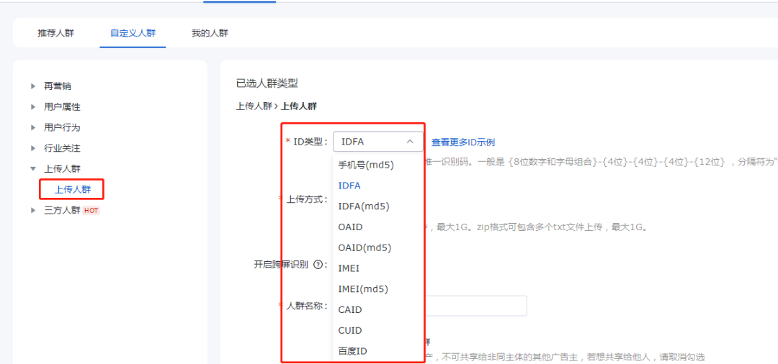Open the ID类型 dropdown showing IDFA

click(377, 142)
